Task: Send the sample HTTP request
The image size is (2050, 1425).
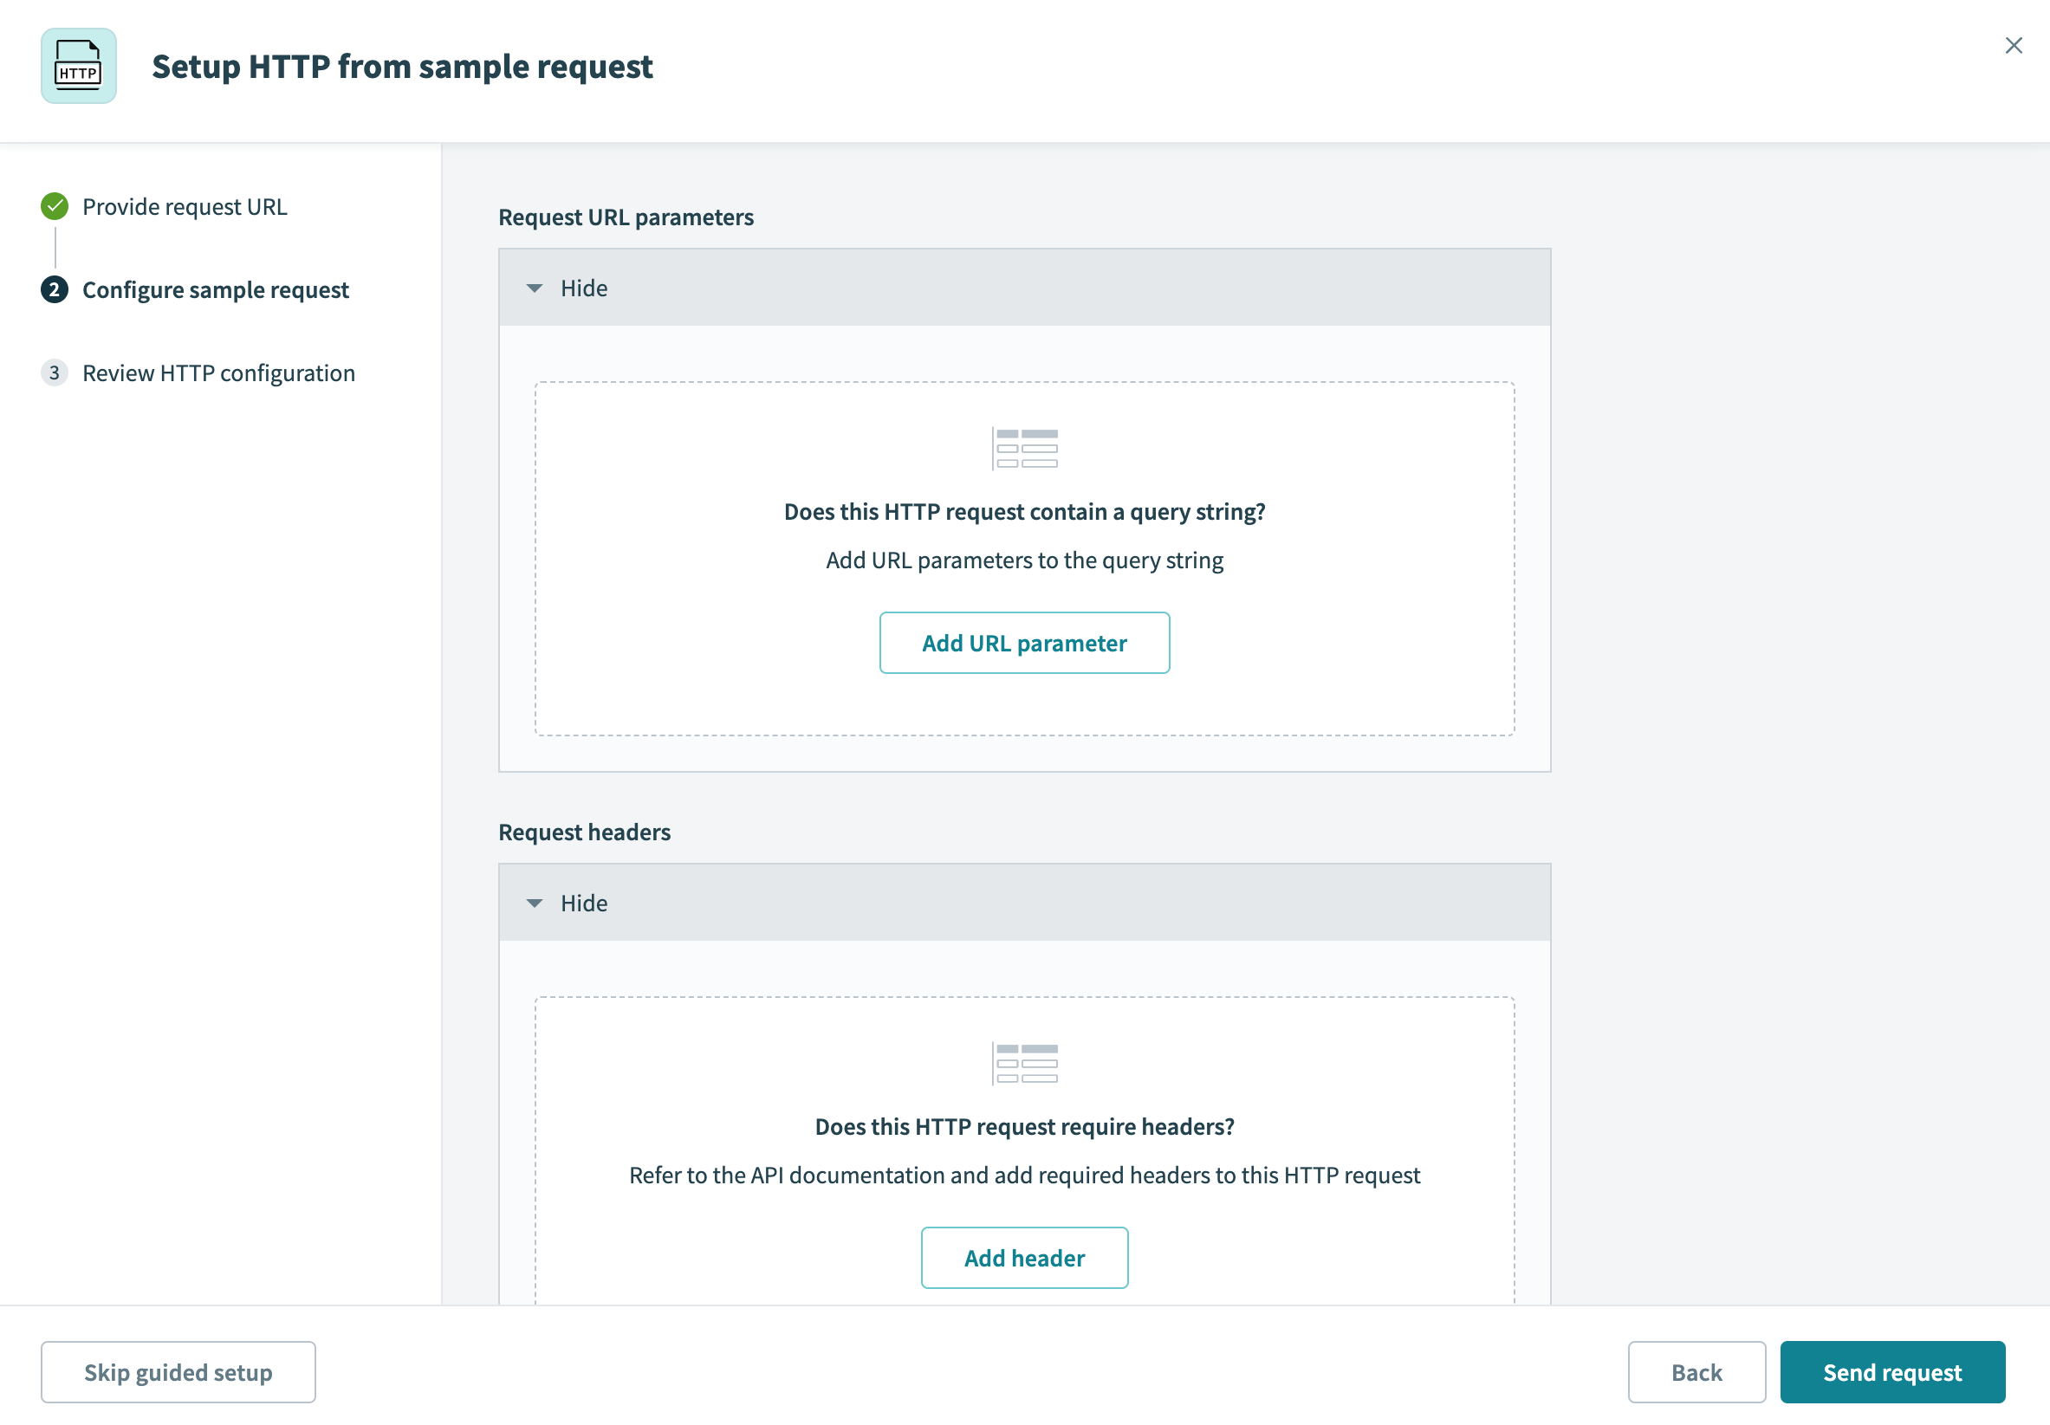Action: pyautogui.click(x=1892, y=1371)
